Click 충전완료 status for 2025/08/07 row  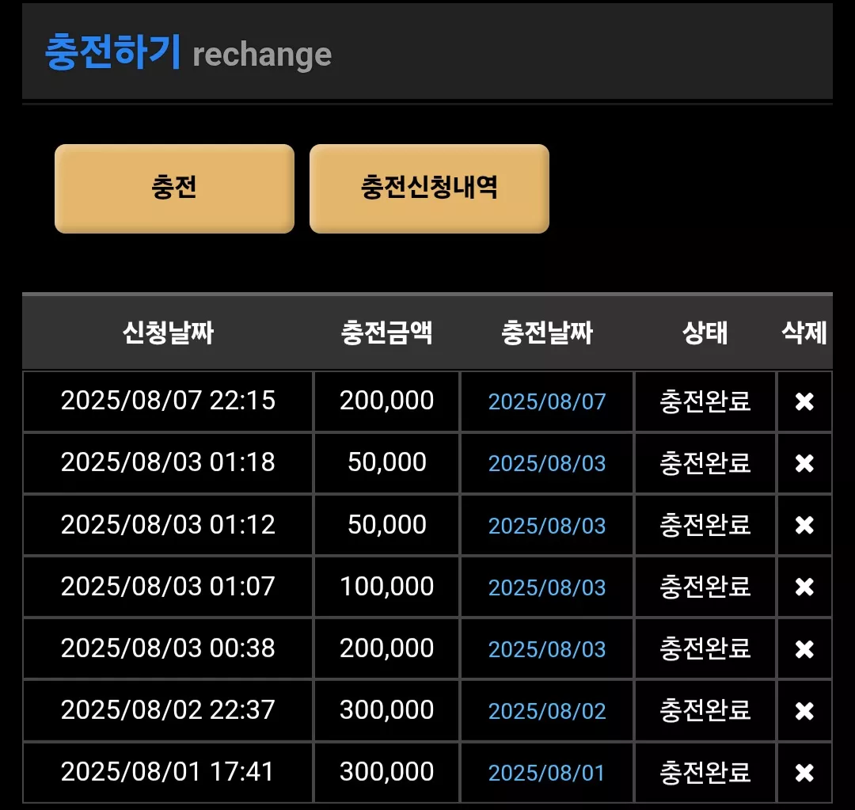705,401
